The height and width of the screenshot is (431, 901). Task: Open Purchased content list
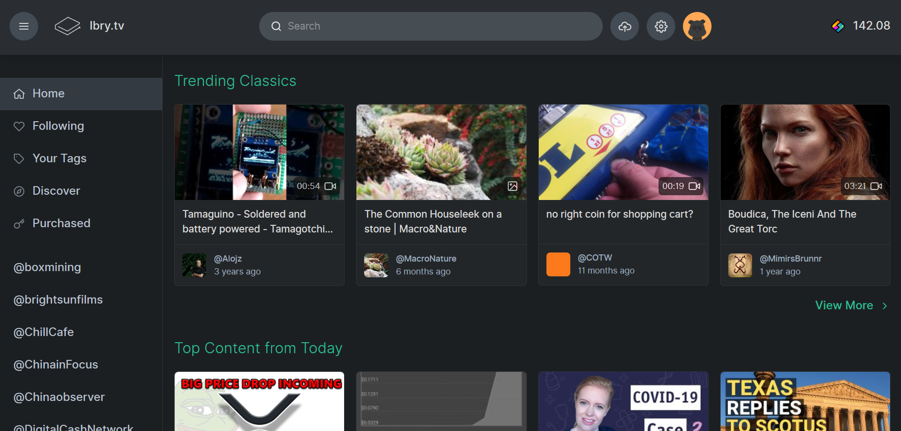click(x=81, y=224)
